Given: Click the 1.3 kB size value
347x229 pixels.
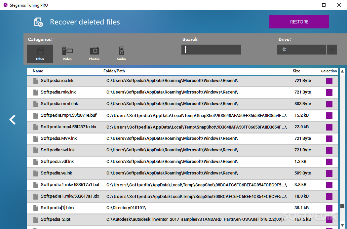Looking at the screenshot, I should pyautogui.click(x=300, y=162).
